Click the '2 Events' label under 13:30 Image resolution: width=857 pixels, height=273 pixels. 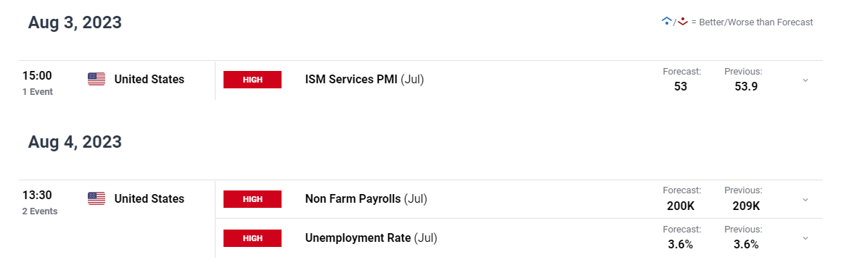tap(40, 211)
